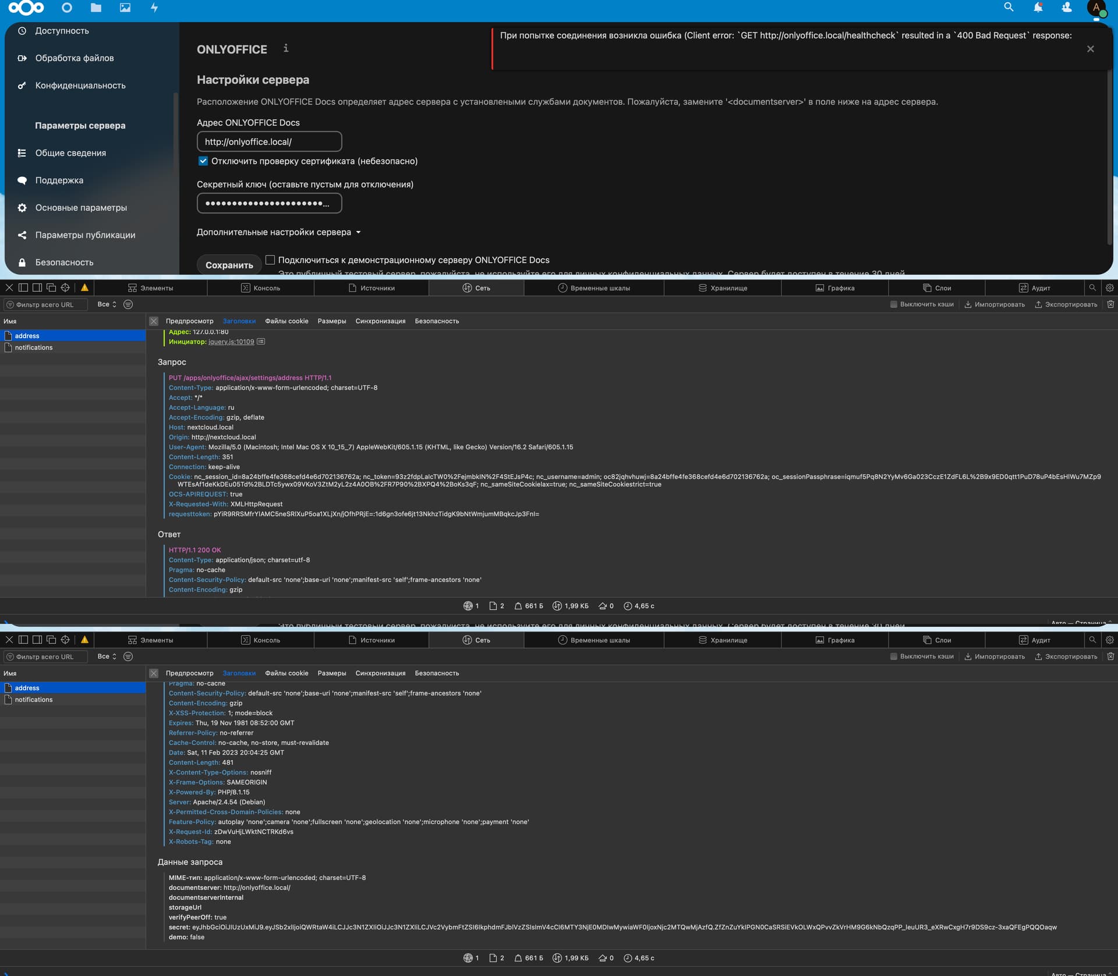Screen dimensions: 1118x976
Task: Switch to the 'Аудит' tab in the upper inspector
Action: point(1035,288)
